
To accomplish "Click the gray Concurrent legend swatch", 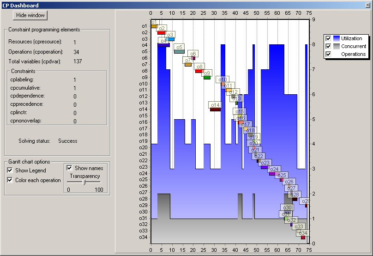I will click(337, 46).
